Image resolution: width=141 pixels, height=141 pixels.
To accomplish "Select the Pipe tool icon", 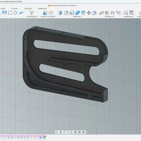I will click(x=21, y=13).
